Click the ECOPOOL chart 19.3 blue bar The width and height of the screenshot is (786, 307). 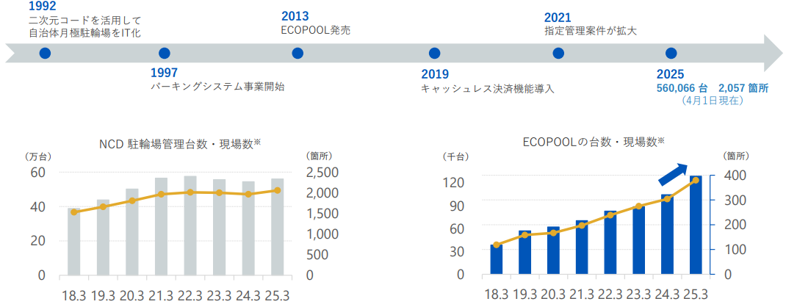click(x=524, y=253)
